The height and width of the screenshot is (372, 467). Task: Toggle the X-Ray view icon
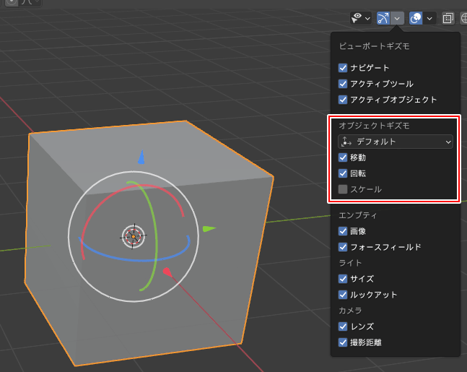tap(448, 17)
